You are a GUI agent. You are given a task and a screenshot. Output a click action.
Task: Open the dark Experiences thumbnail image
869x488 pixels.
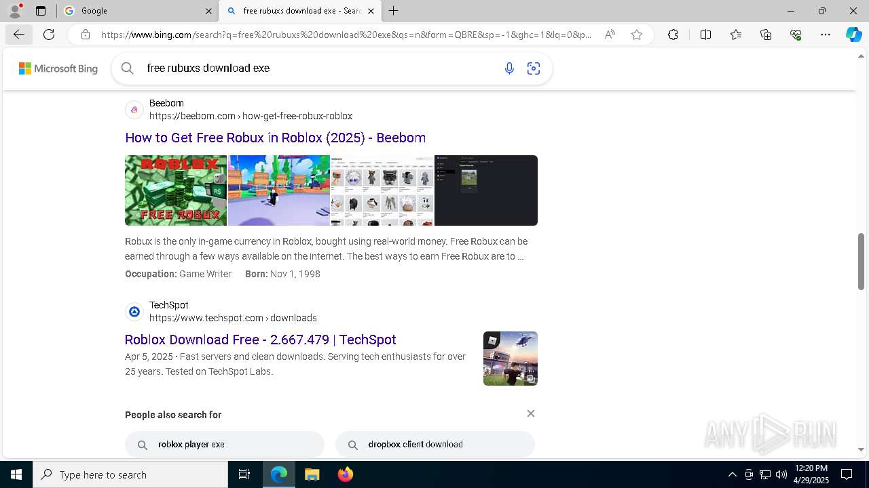pyautogui.click(x=486, y=190)
